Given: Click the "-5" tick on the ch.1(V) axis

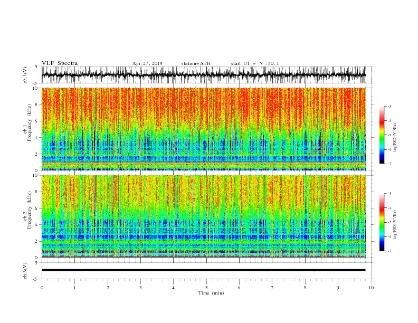Looking at the screenshot, I should (x=36, y=83).
